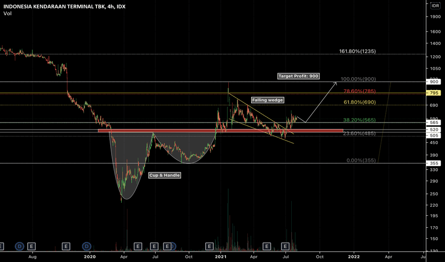The height and width of the screenshot is (262, 445).
Task: Click earnings E marker between Apr and Jul 2021
Action: (x=266, y=246)
